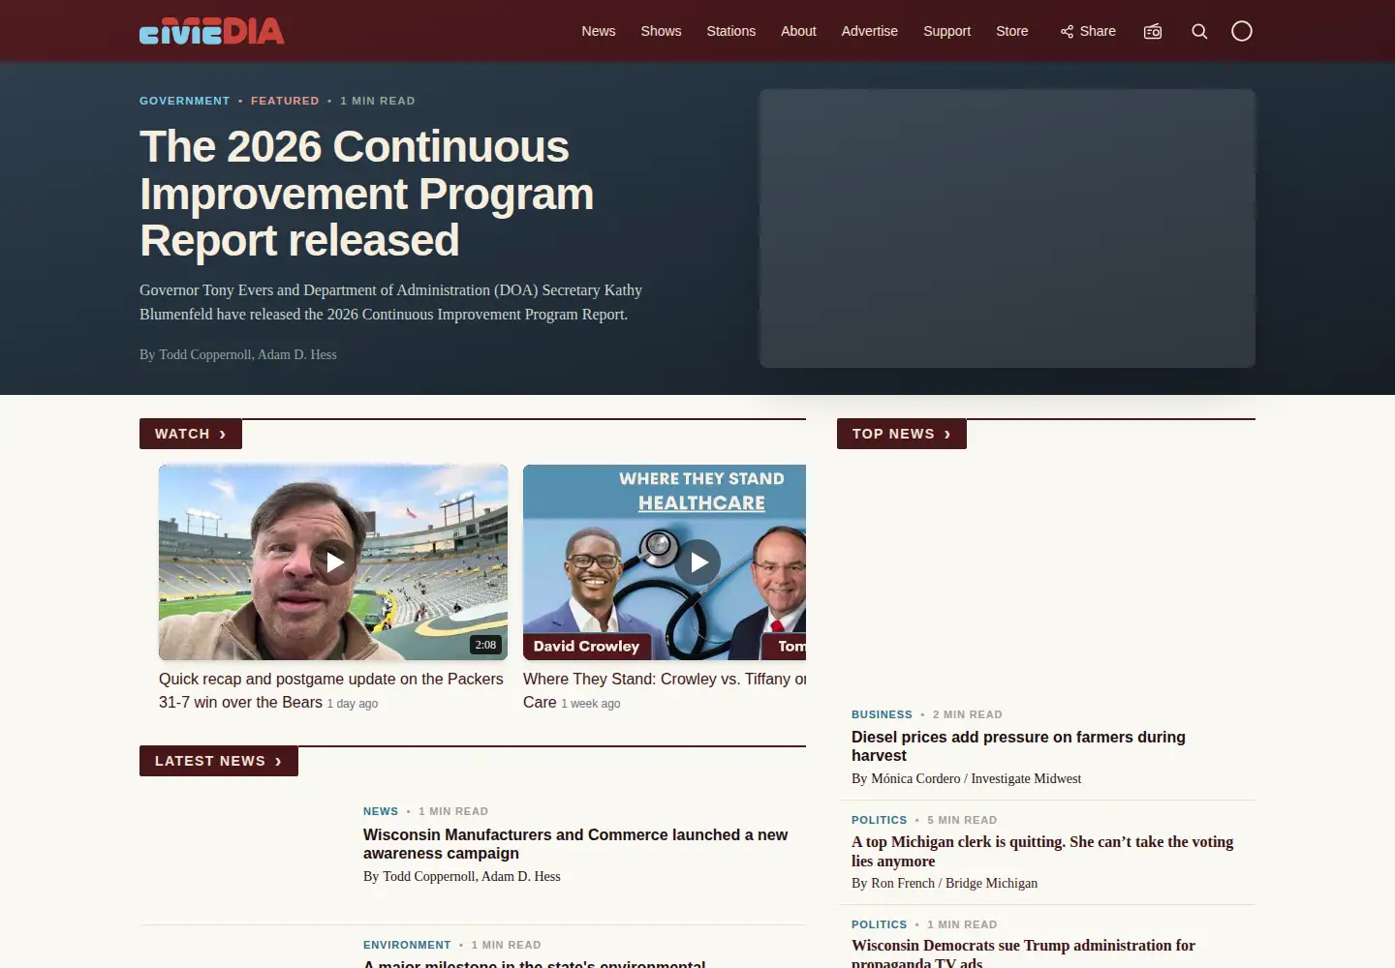Screen dimensions: 1395x968
Task: Open Where They Stand: Crowley vs. Tiffany title
Action: pos(665,690)
